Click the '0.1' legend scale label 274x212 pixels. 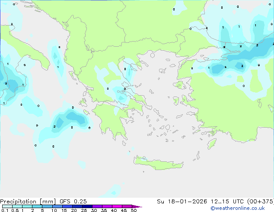click(5, 210)
